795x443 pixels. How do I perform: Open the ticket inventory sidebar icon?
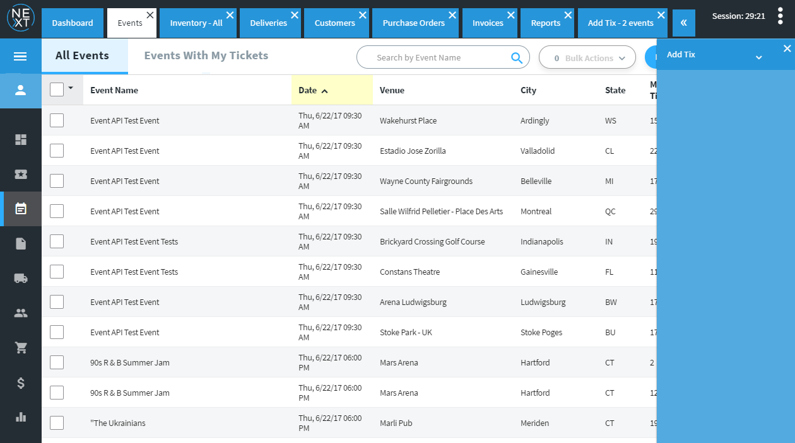21,175
